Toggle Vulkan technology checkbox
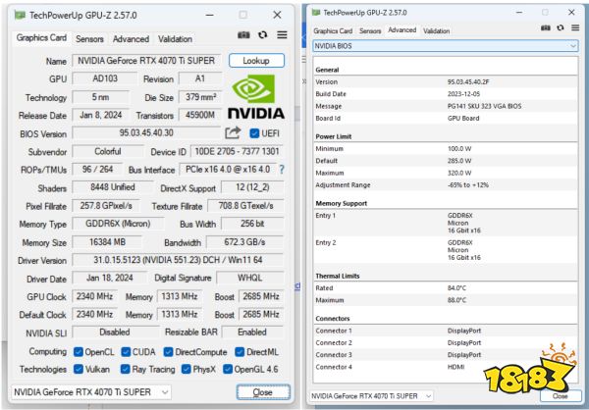This screenshot has height=410, width=589. [x=79, y=369]
